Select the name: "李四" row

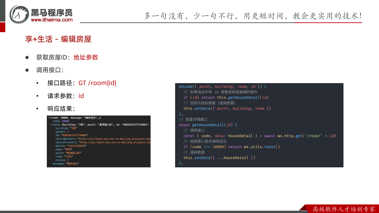pos(64,150)
